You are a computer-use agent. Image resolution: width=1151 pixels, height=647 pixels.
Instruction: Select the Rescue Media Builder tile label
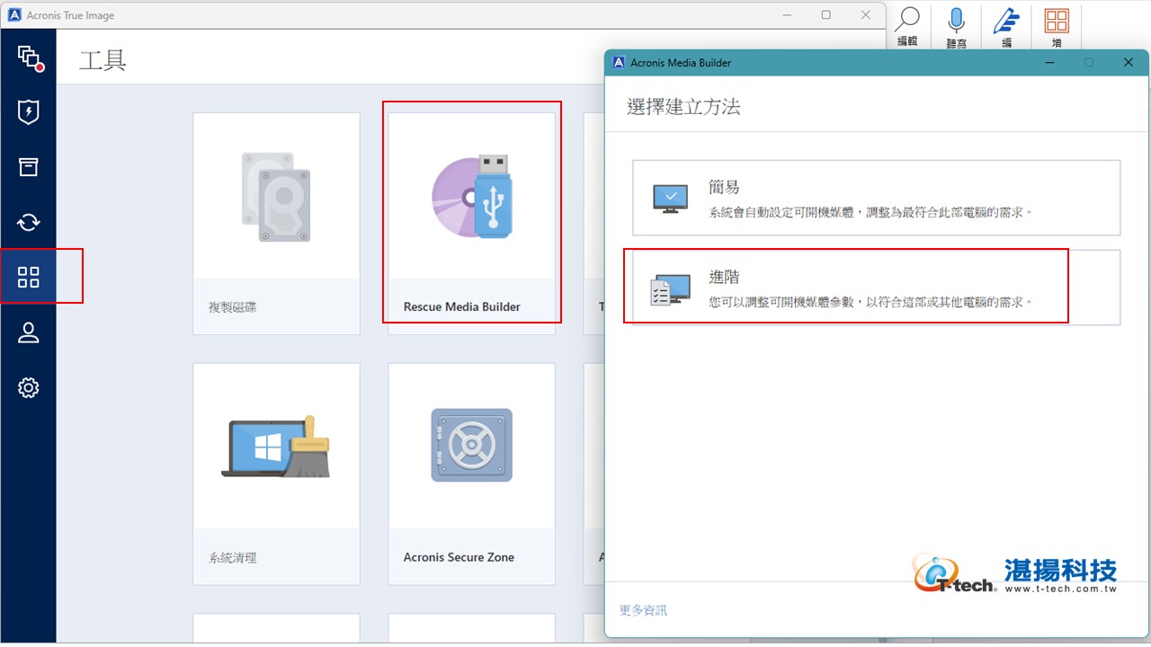(462, 306)
